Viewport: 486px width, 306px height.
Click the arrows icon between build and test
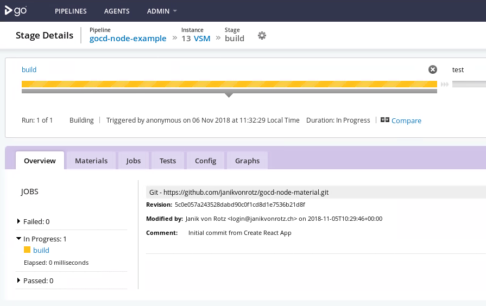(445, 84)
